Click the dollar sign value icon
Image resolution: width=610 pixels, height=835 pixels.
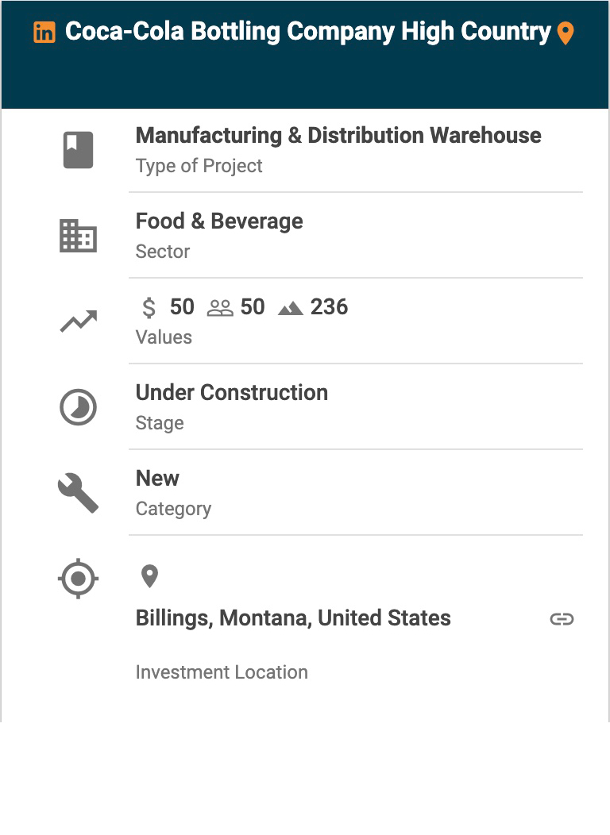(149, 307)
